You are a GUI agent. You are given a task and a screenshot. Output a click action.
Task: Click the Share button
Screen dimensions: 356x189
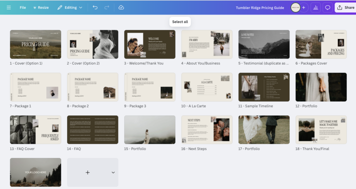coord(345,8)
